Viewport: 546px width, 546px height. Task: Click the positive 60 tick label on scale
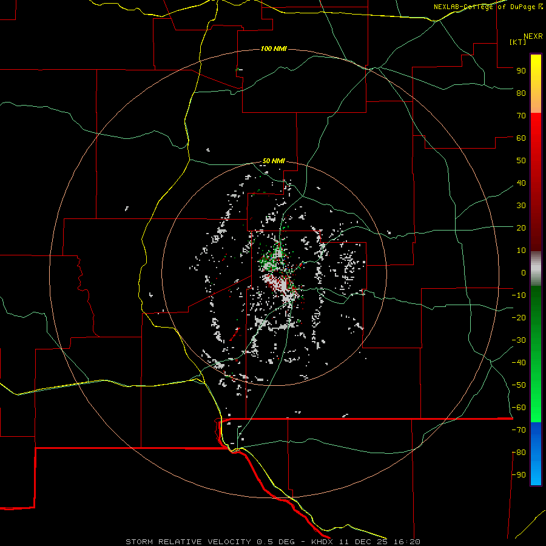[521, 138]
